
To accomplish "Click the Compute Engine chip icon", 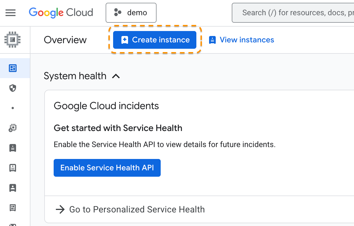I will pos(12,40).
